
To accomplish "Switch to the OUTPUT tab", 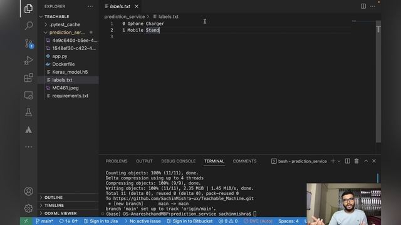I will (x=144, y=161).
